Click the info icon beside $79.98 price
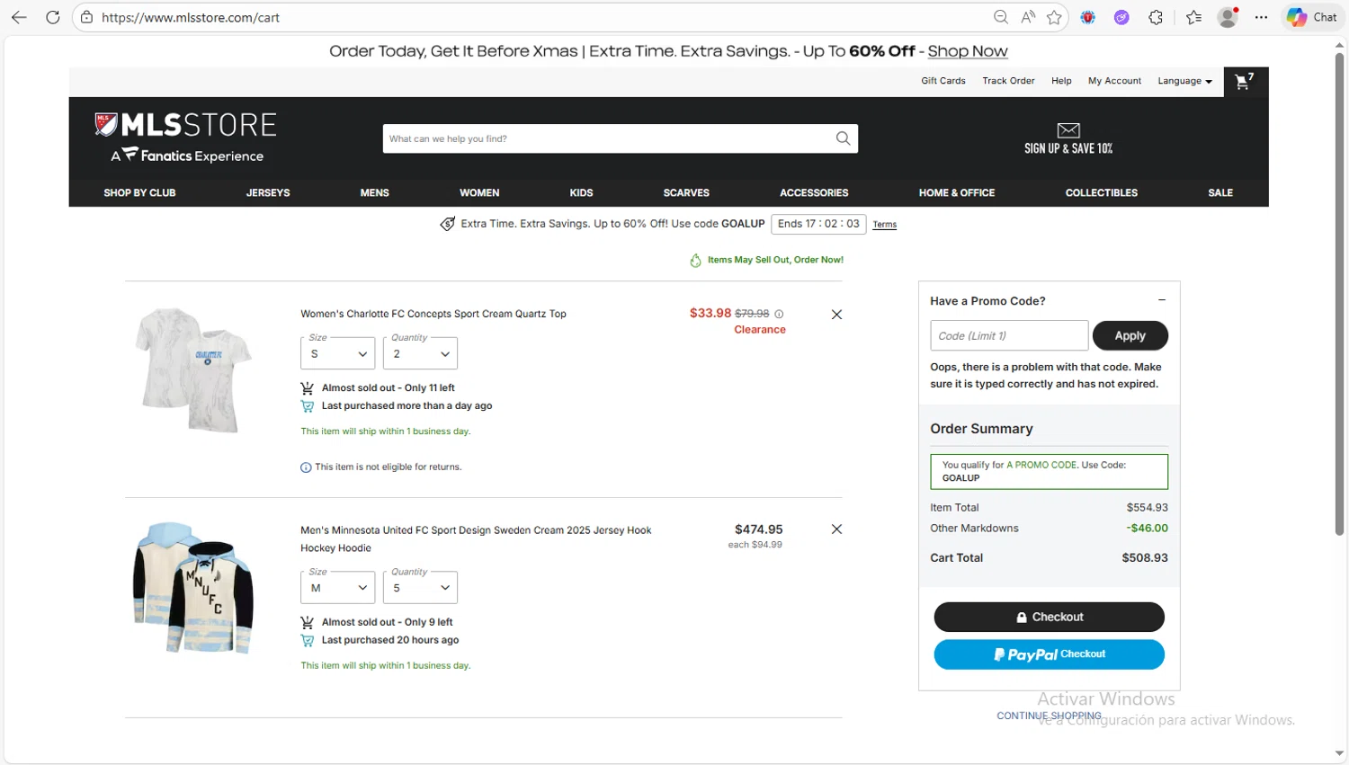 click(x=779, y=314)
